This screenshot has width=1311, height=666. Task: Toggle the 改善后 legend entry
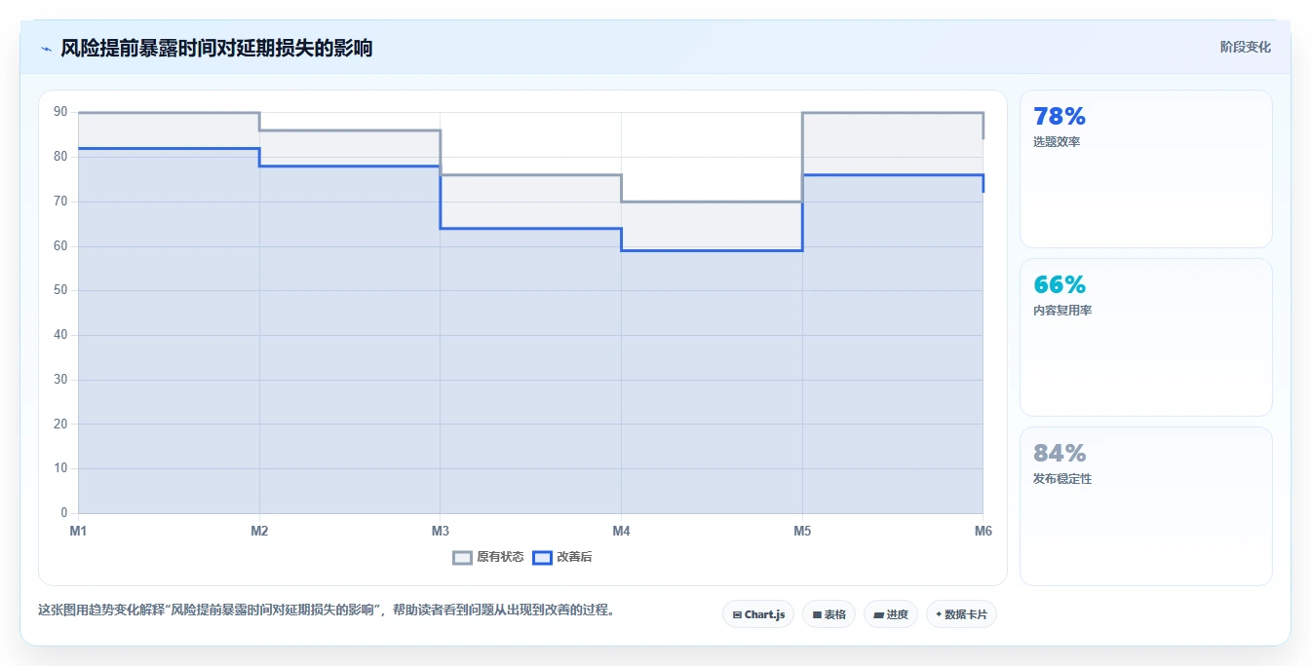[x=561, y=557]
